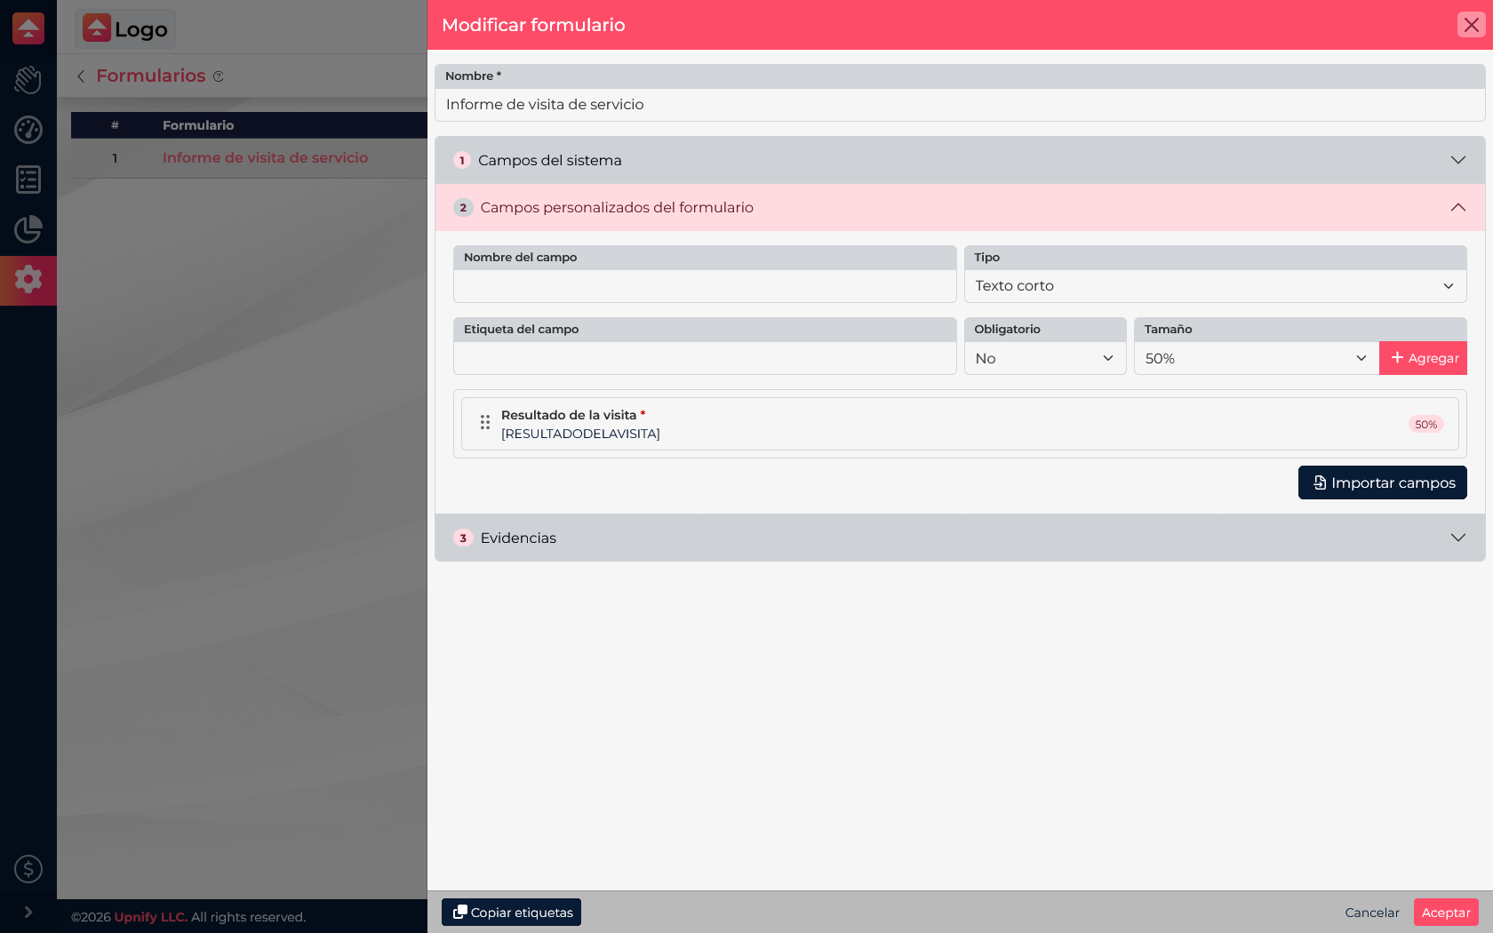1493x933 pixels.
Task: Grab the drag handle of Resultado de la visita
Action: point(485,423)
